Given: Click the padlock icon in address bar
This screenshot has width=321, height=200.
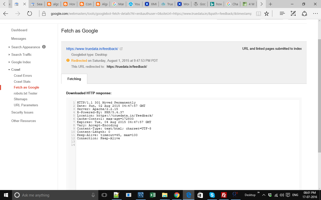Looking at the screenshot, I should click(x=44, y=14).
